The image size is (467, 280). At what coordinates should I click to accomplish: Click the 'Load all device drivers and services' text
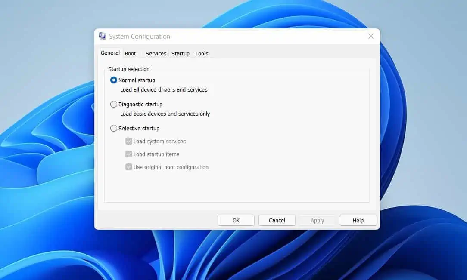tap(164, 90)
